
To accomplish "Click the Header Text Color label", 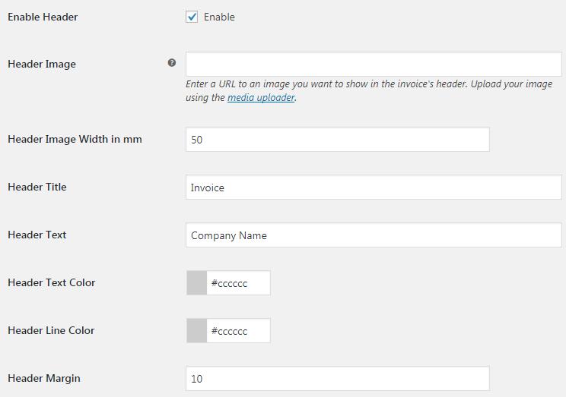I will pyautogui.click(x=52, y=283).
